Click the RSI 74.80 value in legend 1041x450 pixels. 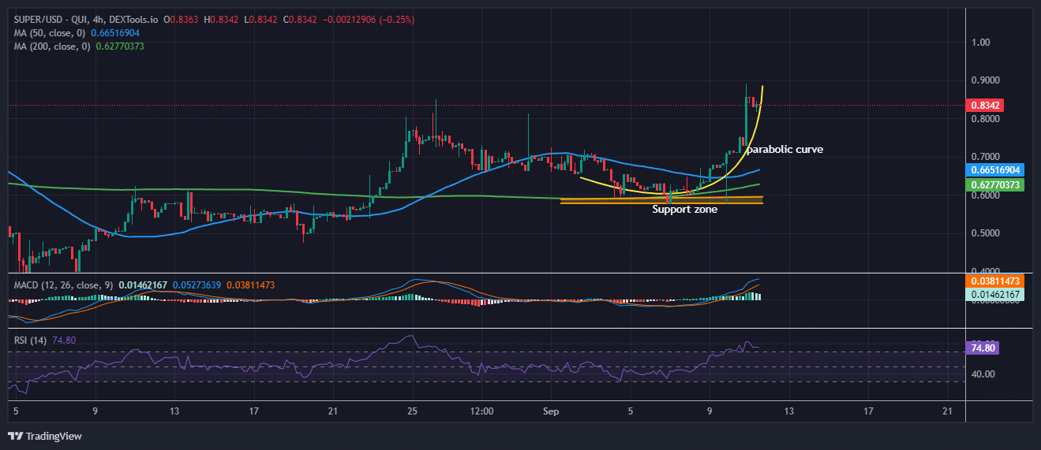64,340
